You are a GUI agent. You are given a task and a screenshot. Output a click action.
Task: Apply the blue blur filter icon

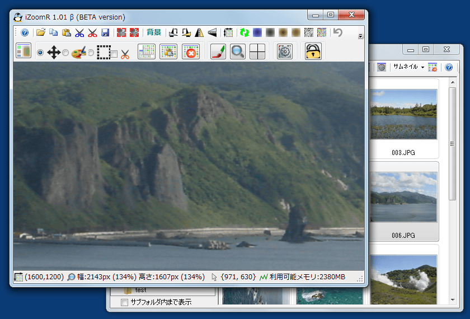pyautogui.click(x=257, y=32)
